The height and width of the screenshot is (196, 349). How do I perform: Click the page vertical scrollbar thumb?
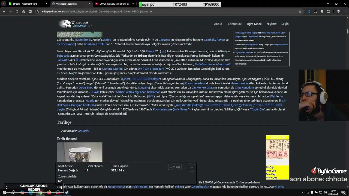(x=348, y=31)
